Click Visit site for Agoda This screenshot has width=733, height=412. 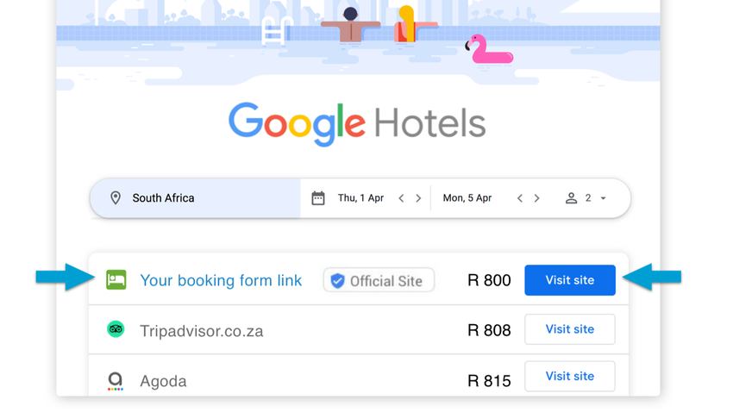click(570, 377)
